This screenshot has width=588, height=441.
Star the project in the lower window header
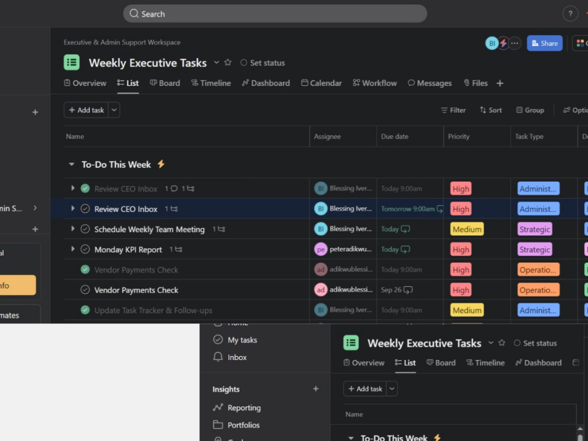[x=502, y=343]
